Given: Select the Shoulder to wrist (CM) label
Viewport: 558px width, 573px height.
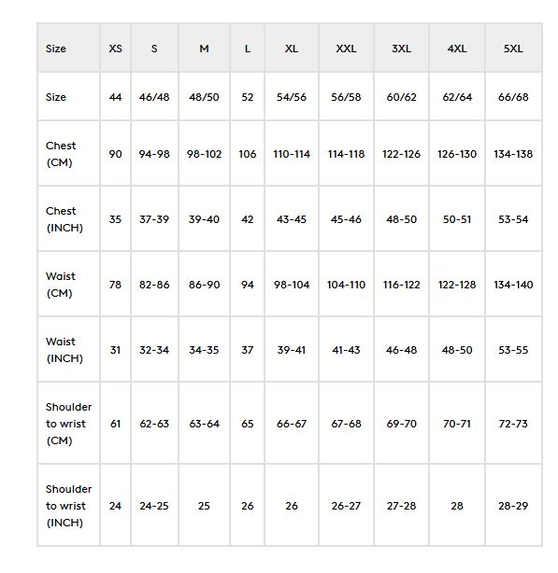Looking at the screenshot, I should coord(68,424).
